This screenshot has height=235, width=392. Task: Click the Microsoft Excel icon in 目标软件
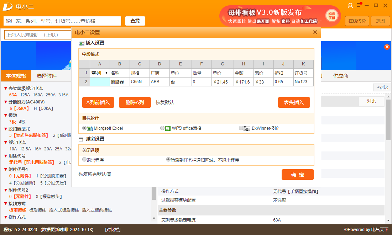(x=89, y=128)
